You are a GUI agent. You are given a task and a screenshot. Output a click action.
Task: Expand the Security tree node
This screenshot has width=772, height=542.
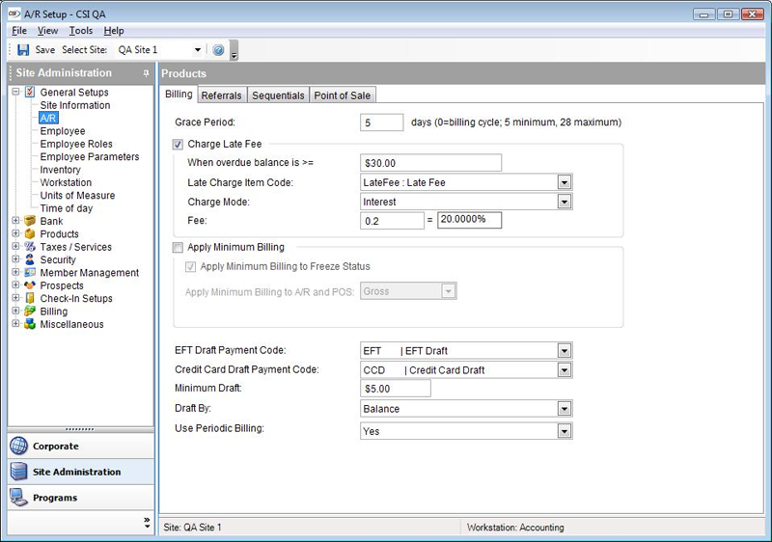tap(15, 258)
